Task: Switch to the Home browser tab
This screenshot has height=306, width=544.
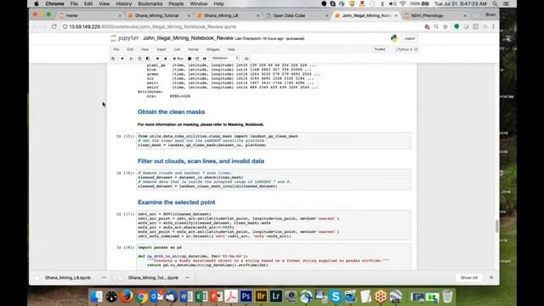Action: [x=89, y=15]
